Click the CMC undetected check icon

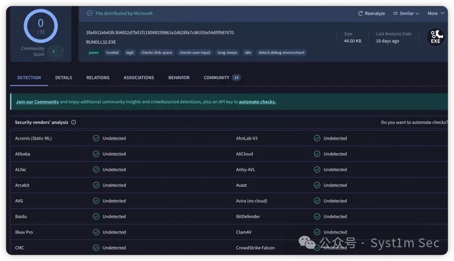pyautogui.click(x=96, y=248)
